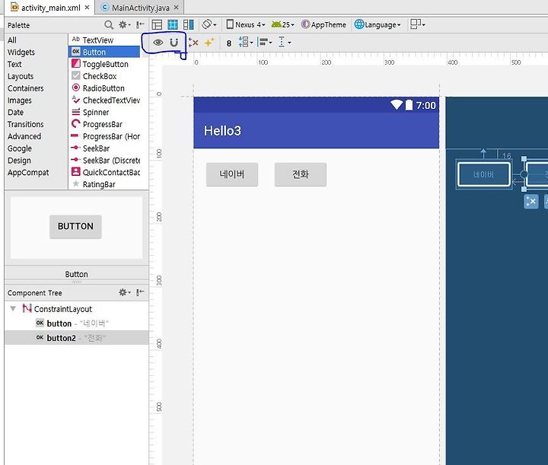Open the Nexus 4 device dropdown
The image size is (548, 465).
pos(246,24)
